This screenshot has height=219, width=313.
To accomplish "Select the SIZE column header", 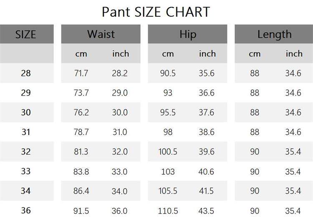I will (x=26, y=34).
